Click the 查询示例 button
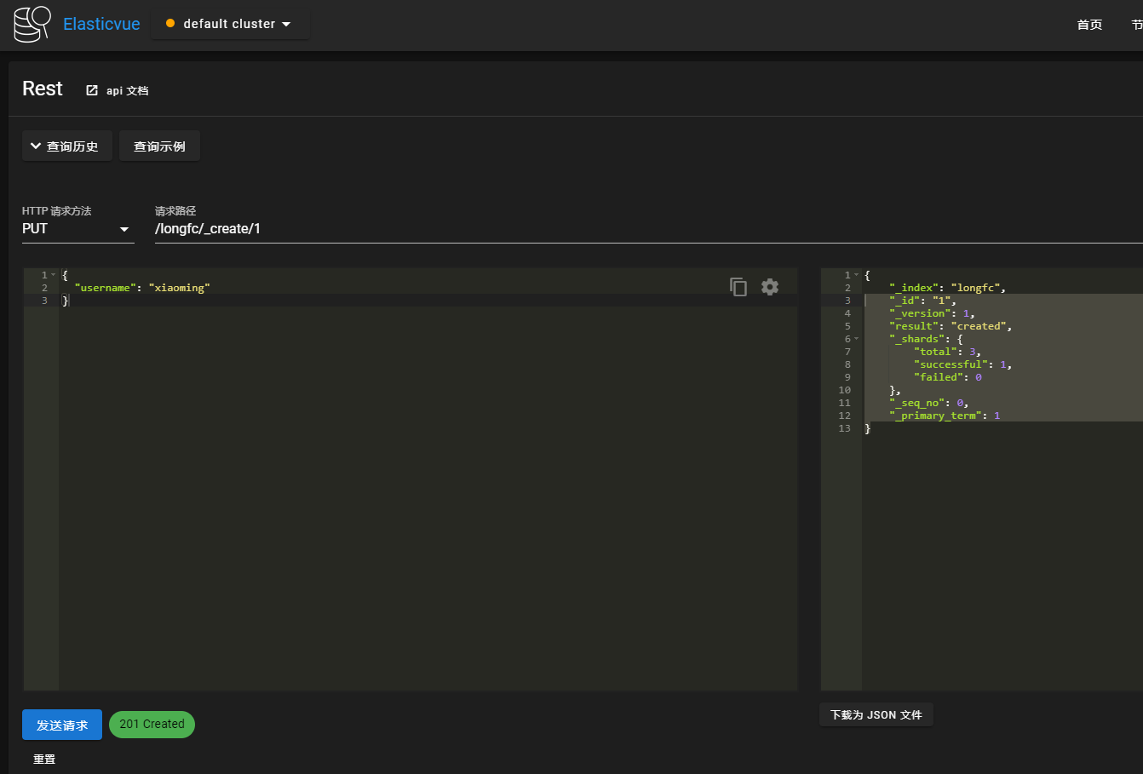The width and height of the screenshot is (1143, 774). (x=159, y=146)
